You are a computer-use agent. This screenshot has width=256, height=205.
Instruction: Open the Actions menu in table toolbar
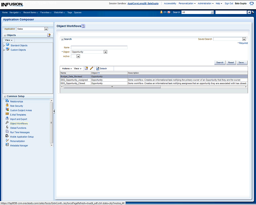(66, 68)
